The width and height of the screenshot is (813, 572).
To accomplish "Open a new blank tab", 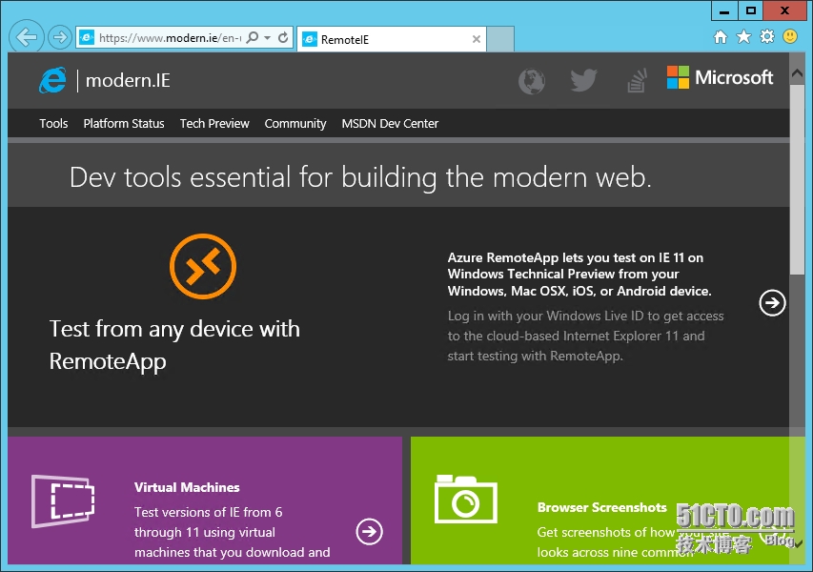I will (x=500, y=39).
